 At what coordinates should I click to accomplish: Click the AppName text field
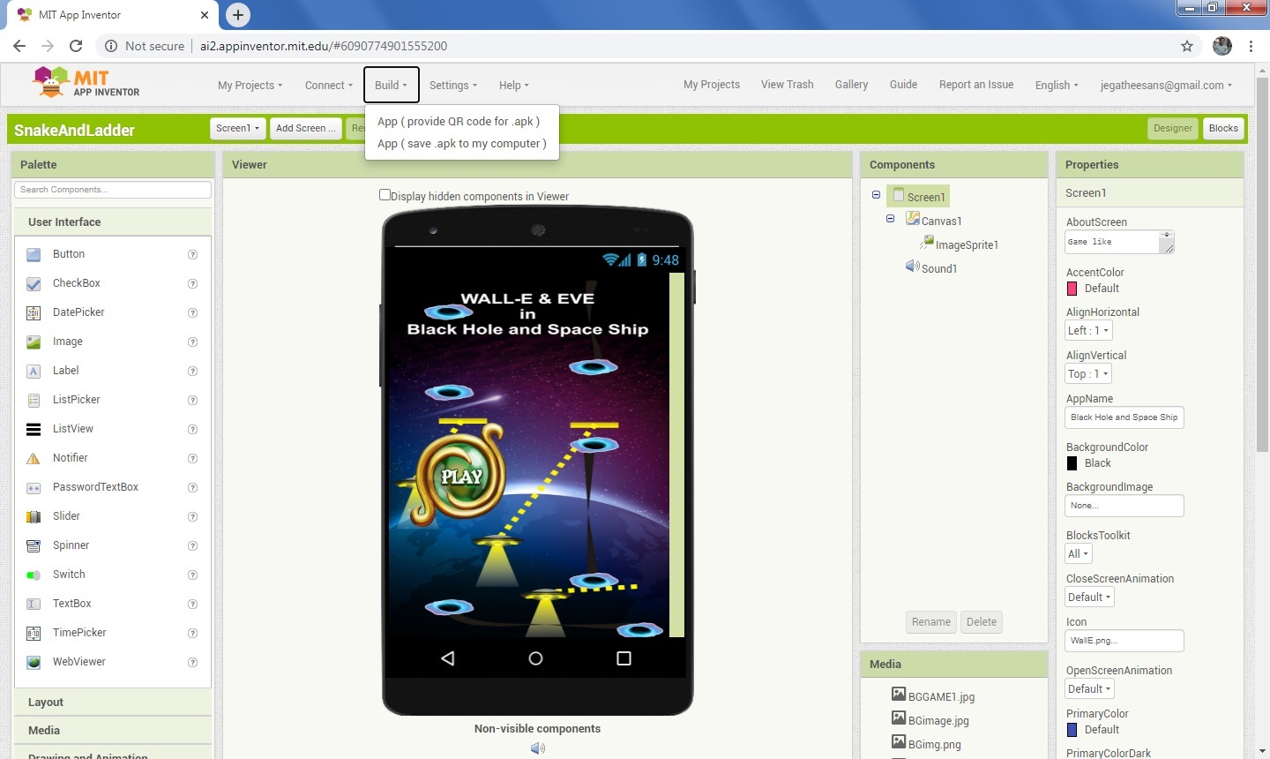tap(1124, 417)
